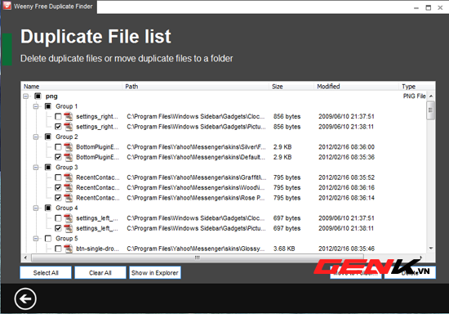Uncheck BottomPluginE file in Default skin
The width and height of the screenshot is (449, 314).
pyautogui.click(x=58, y=157)
